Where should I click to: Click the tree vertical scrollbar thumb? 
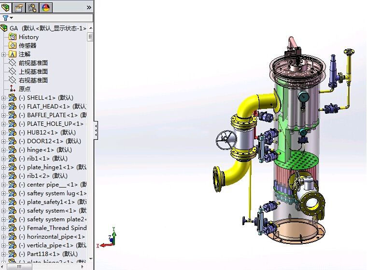pyautogui.click(x=90, y=37)
